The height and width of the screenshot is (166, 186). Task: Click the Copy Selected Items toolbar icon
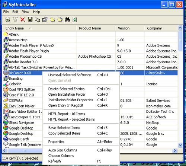coord(37,20)
